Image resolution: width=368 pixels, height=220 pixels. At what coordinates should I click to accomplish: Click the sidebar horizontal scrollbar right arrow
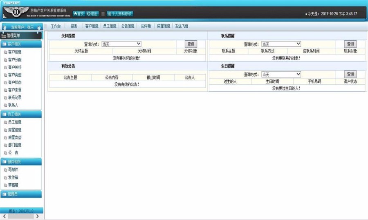click(x=37, y=216)
